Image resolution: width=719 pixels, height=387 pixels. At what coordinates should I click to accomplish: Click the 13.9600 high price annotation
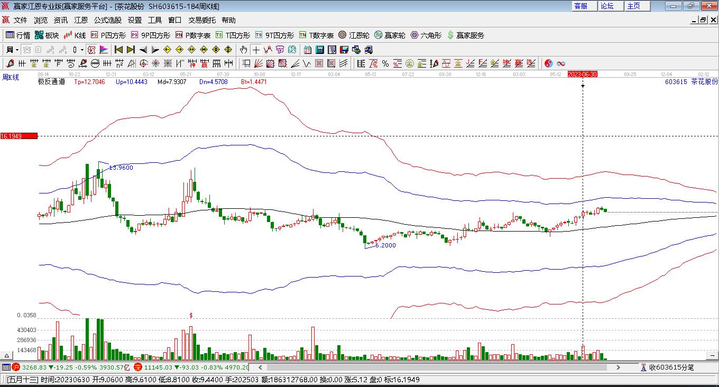[x=121, y=168]
